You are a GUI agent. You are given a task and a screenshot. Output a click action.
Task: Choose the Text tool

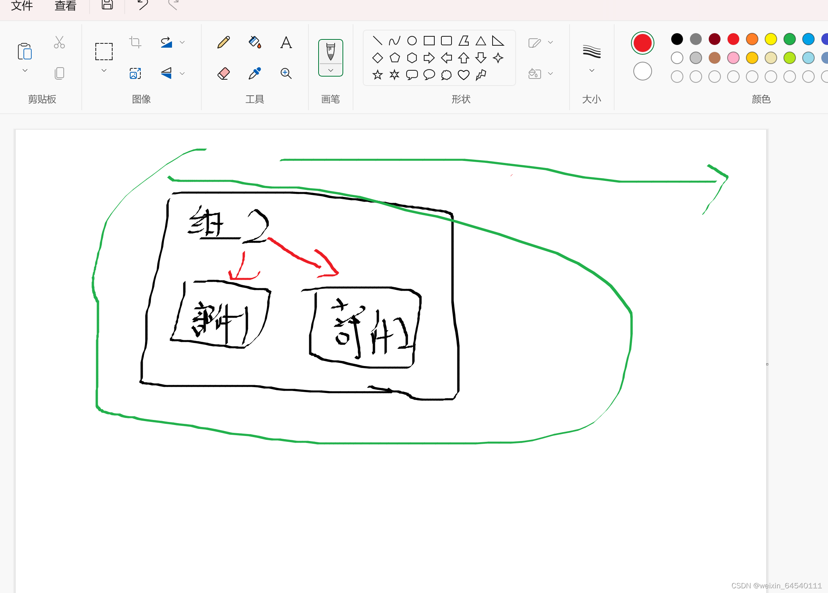[x=286, y=42]
